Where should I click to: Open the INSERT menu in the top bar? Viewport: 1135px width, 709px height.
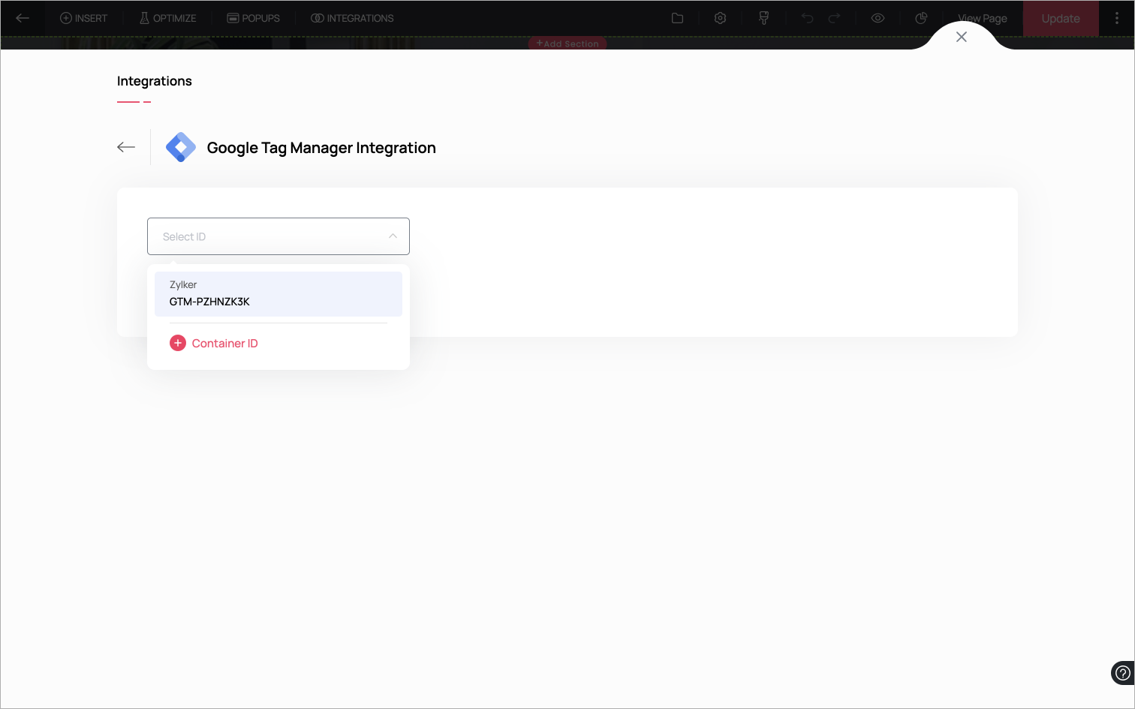coord(83,18)
